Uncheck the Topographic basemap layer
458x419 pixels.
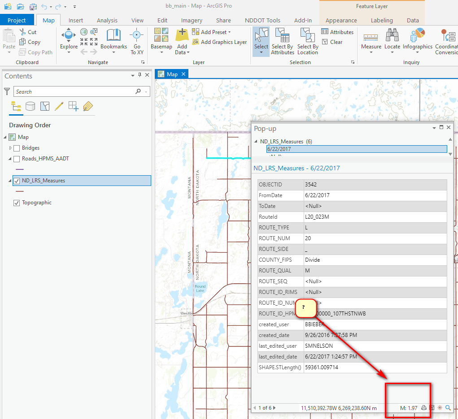coord(17,203)
